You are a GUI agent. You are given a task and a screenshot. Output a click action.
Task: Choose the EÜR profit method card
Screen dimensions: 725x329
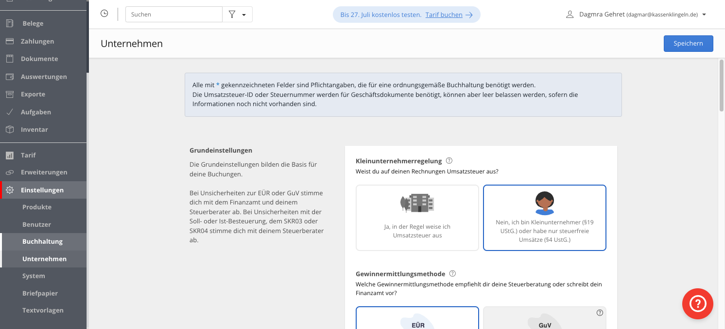pos(417,318)
